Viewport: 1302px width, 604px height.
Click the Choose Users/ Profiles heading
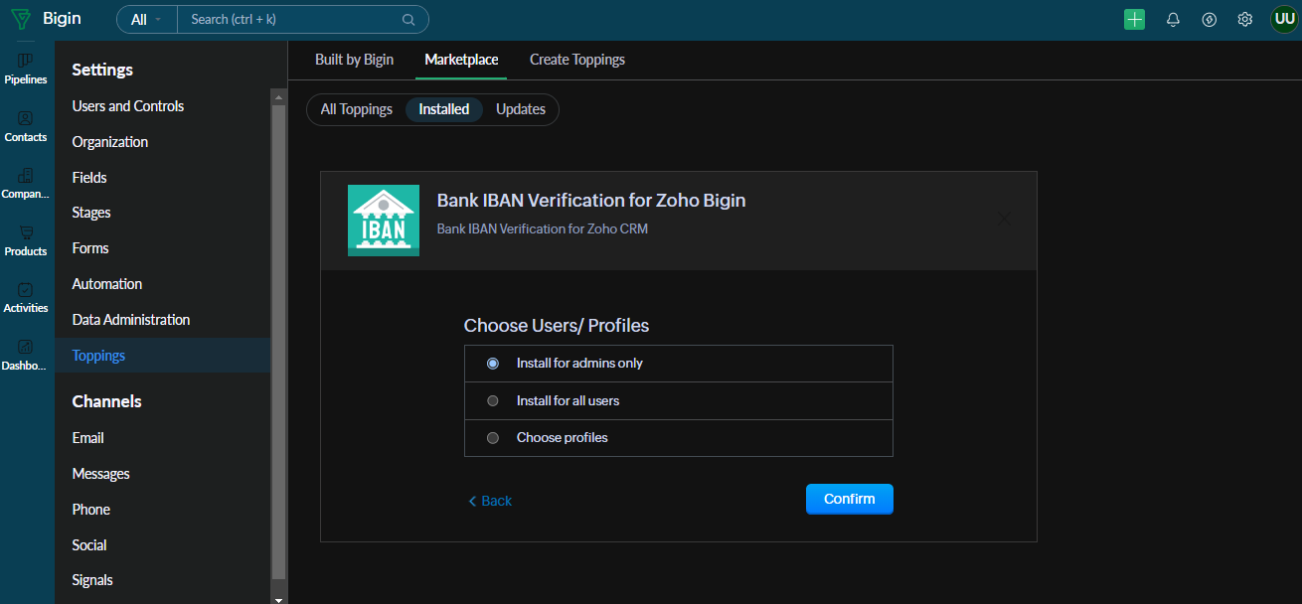pos(557,326)
